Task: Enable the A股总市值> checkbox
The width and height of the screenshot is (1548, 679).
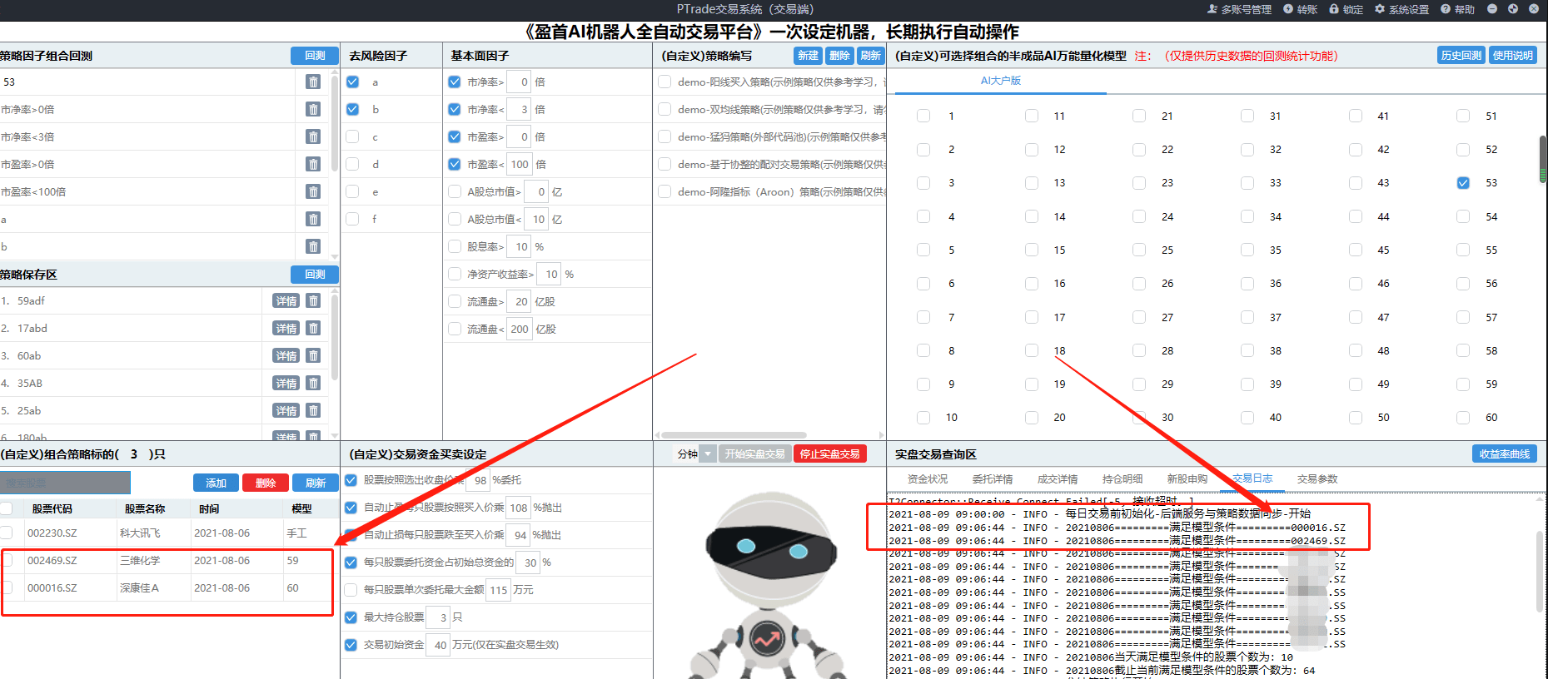Action: click(455, 192)
